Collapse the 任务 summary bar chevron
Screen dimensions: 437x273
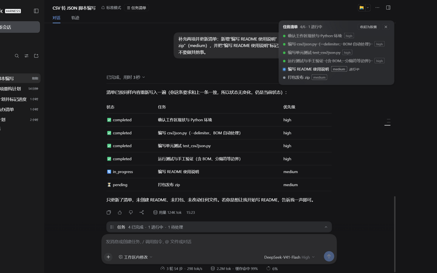tap(326, 227)
